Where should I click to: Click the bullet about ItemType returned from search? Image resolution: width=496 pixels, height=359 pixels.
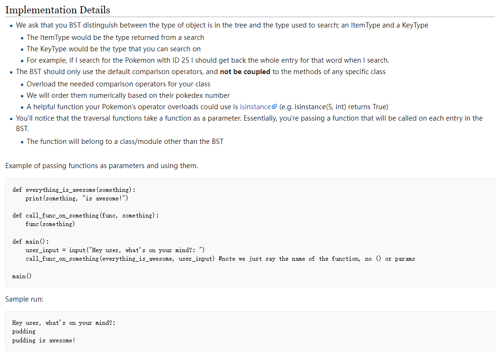115,37
